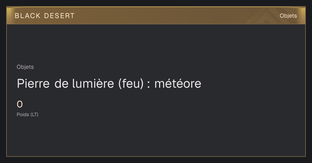Click the word Pierre in the heading
This screenshot has height=163, width=312.
33,84
